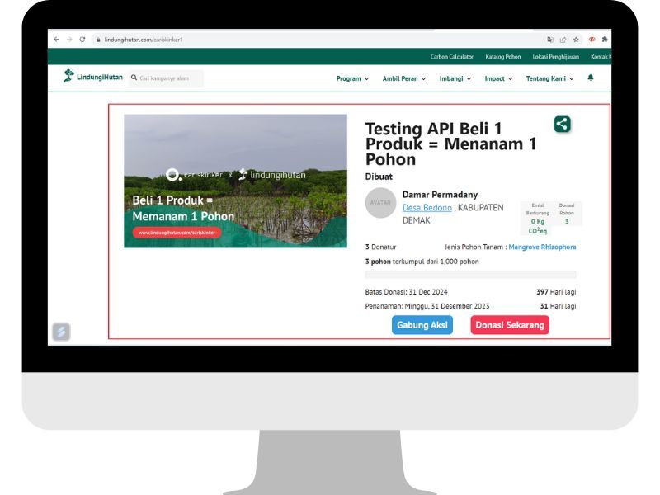Viewport: 660px width, 495px height.
Task: Expand the Ambil Peran dropdown
Action: [404, 78]
